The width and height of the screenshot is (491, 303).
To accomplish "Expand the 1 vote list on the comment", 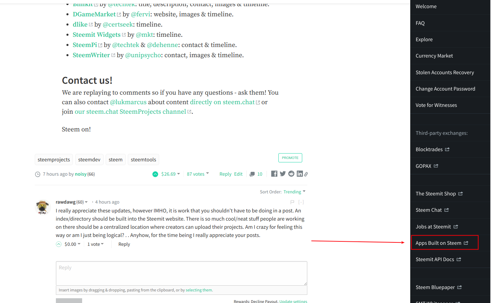I will (95, 244).
